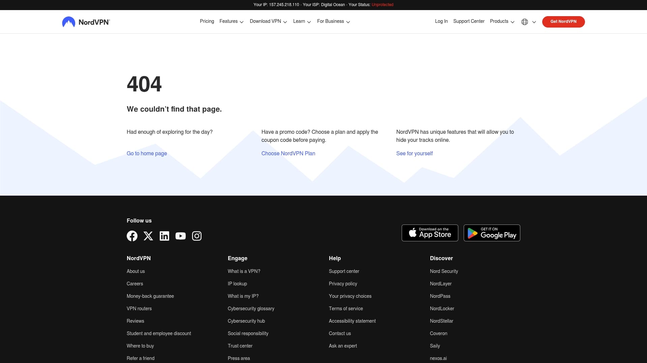Open the Pricing menu item
This screenshot has height=363, width=647.
[x=207, y=21]
